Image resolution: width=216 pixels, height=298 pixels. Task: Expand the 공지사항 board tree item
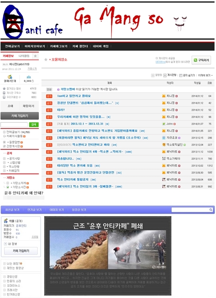point(4,159)
